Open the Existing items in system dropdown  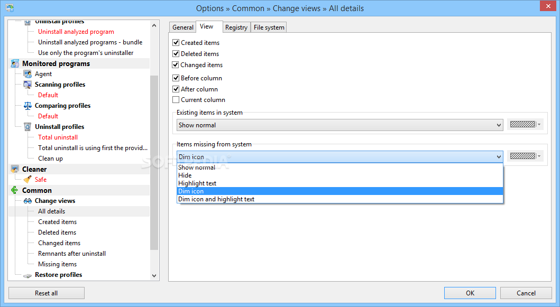(339, 125)
